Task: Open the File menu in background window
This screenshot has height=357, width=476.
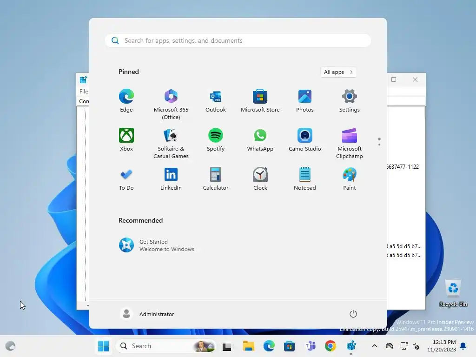Action: (x=84, y=92)
